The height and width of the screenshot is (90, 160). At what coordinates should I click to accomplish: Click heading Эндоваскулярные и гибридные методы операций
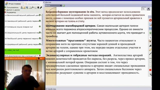pos(79,55)
